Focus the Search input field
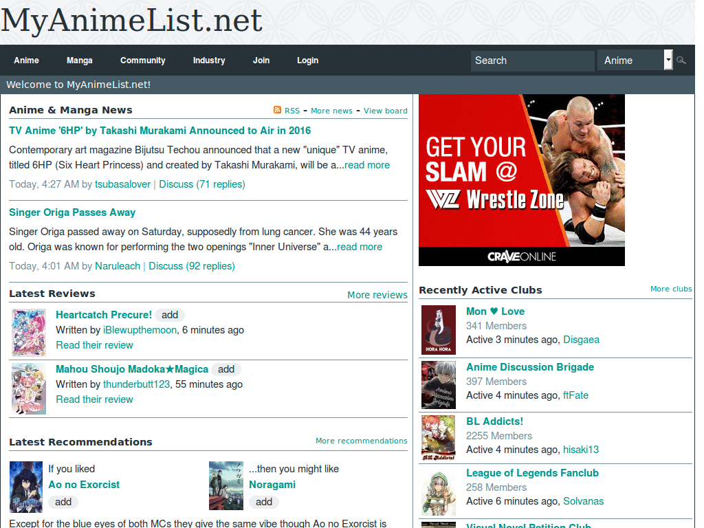Screen dimensions: 704x528 tap(533, 60)
